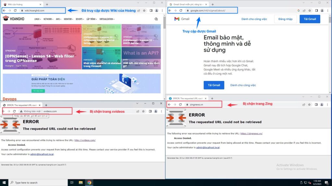The image size is (332, 186).
Task: Open notification center on taskbar
Action: coord(327,183)
